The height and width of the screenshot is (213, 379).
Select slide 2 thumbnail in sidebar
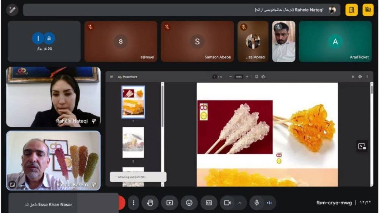pyautogui.click(x=133, y=142)
